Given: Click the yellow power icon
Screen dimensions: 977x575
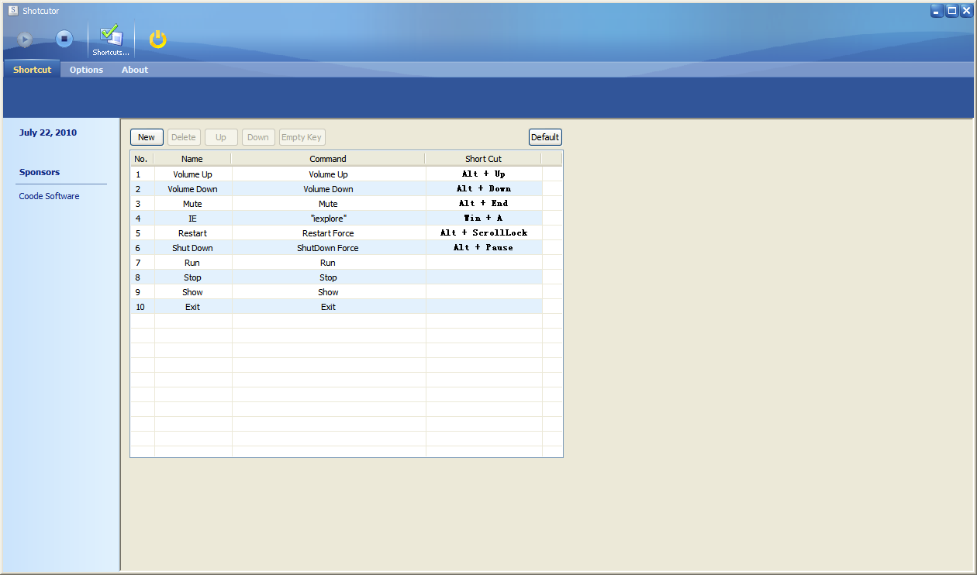Looking at the screenshot, I should (158, 39).
